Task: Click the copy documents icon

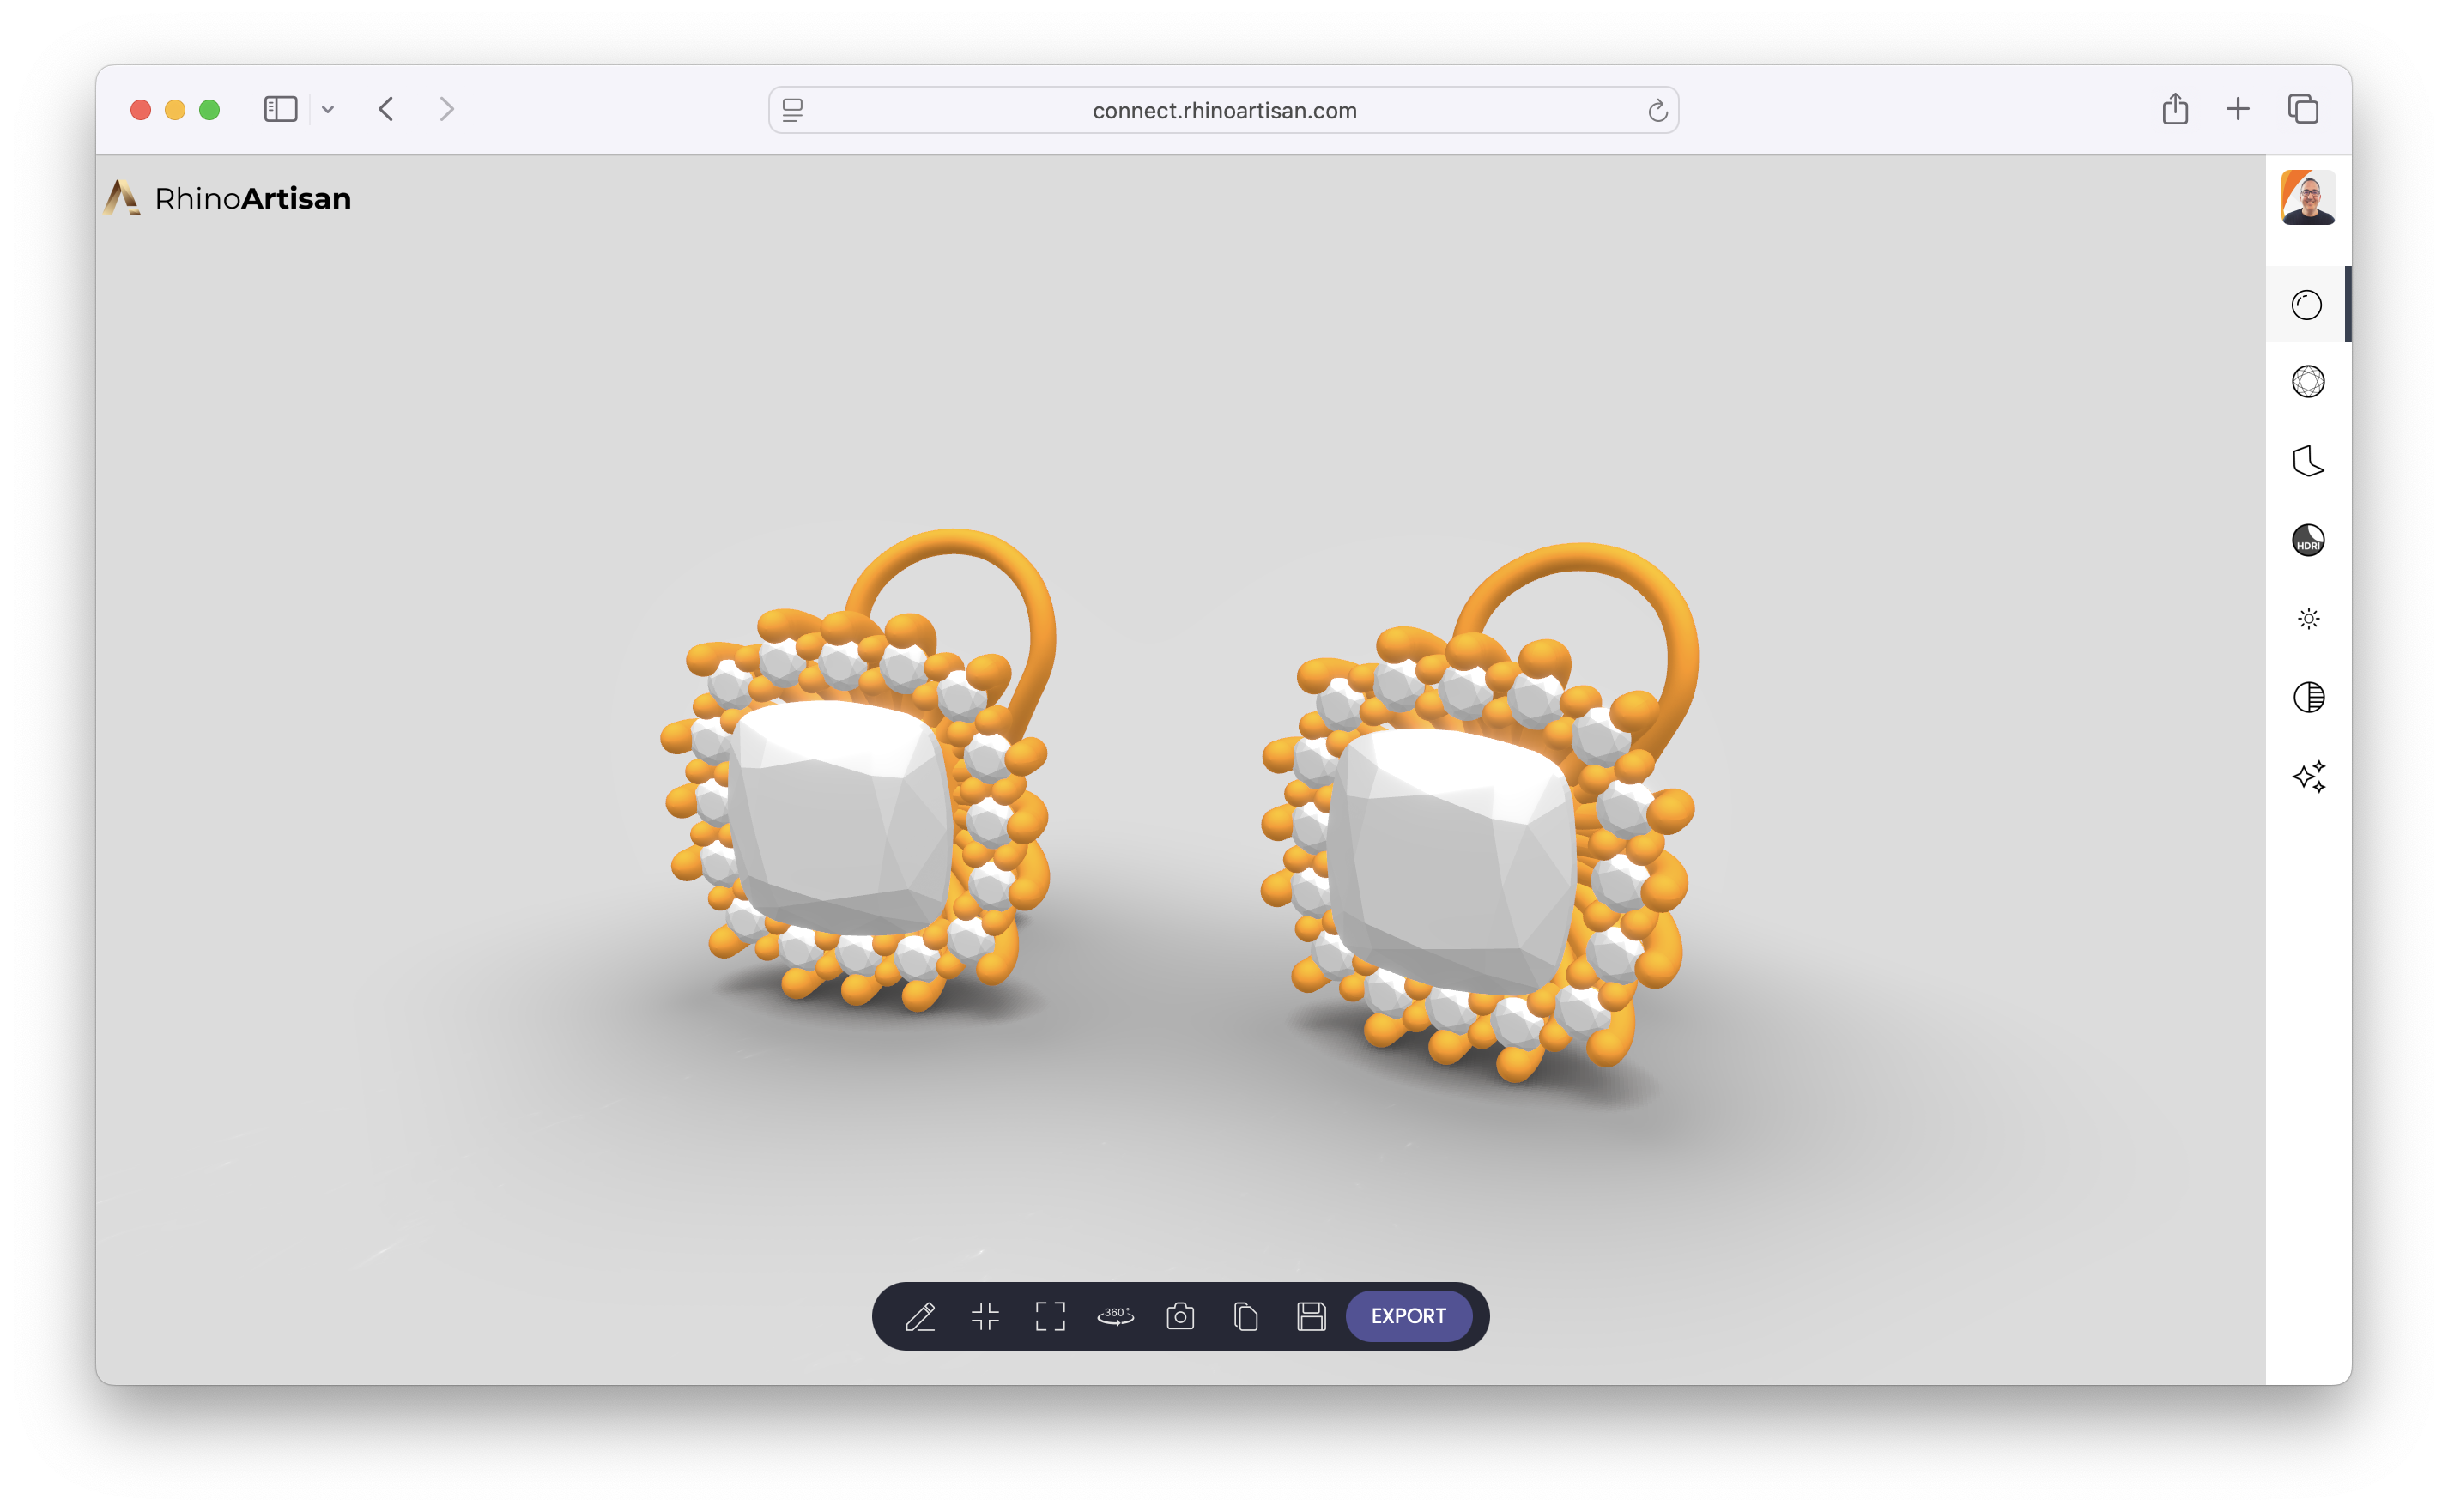Action: pyautogui.click(x=1245, y=1316)
